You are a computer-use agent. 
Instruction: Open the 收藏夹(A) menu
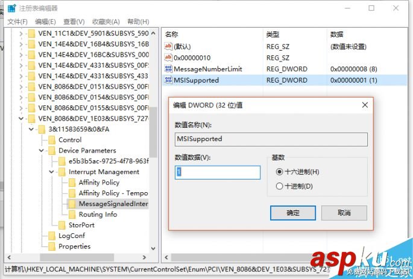pyautogui.click(x=106, y=22)
